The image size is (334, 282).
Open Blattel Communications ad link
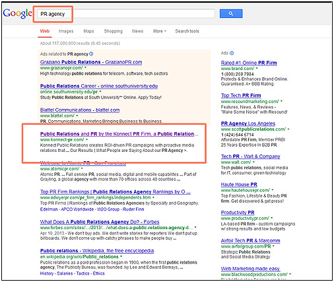(x=80, y=110)
